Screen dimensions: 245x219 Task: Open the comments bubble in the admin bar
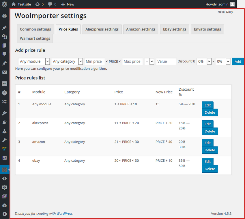[50, 4]
